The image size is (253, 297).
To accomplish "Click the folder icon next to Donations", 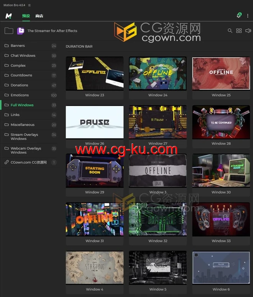I will pos(7,85).
